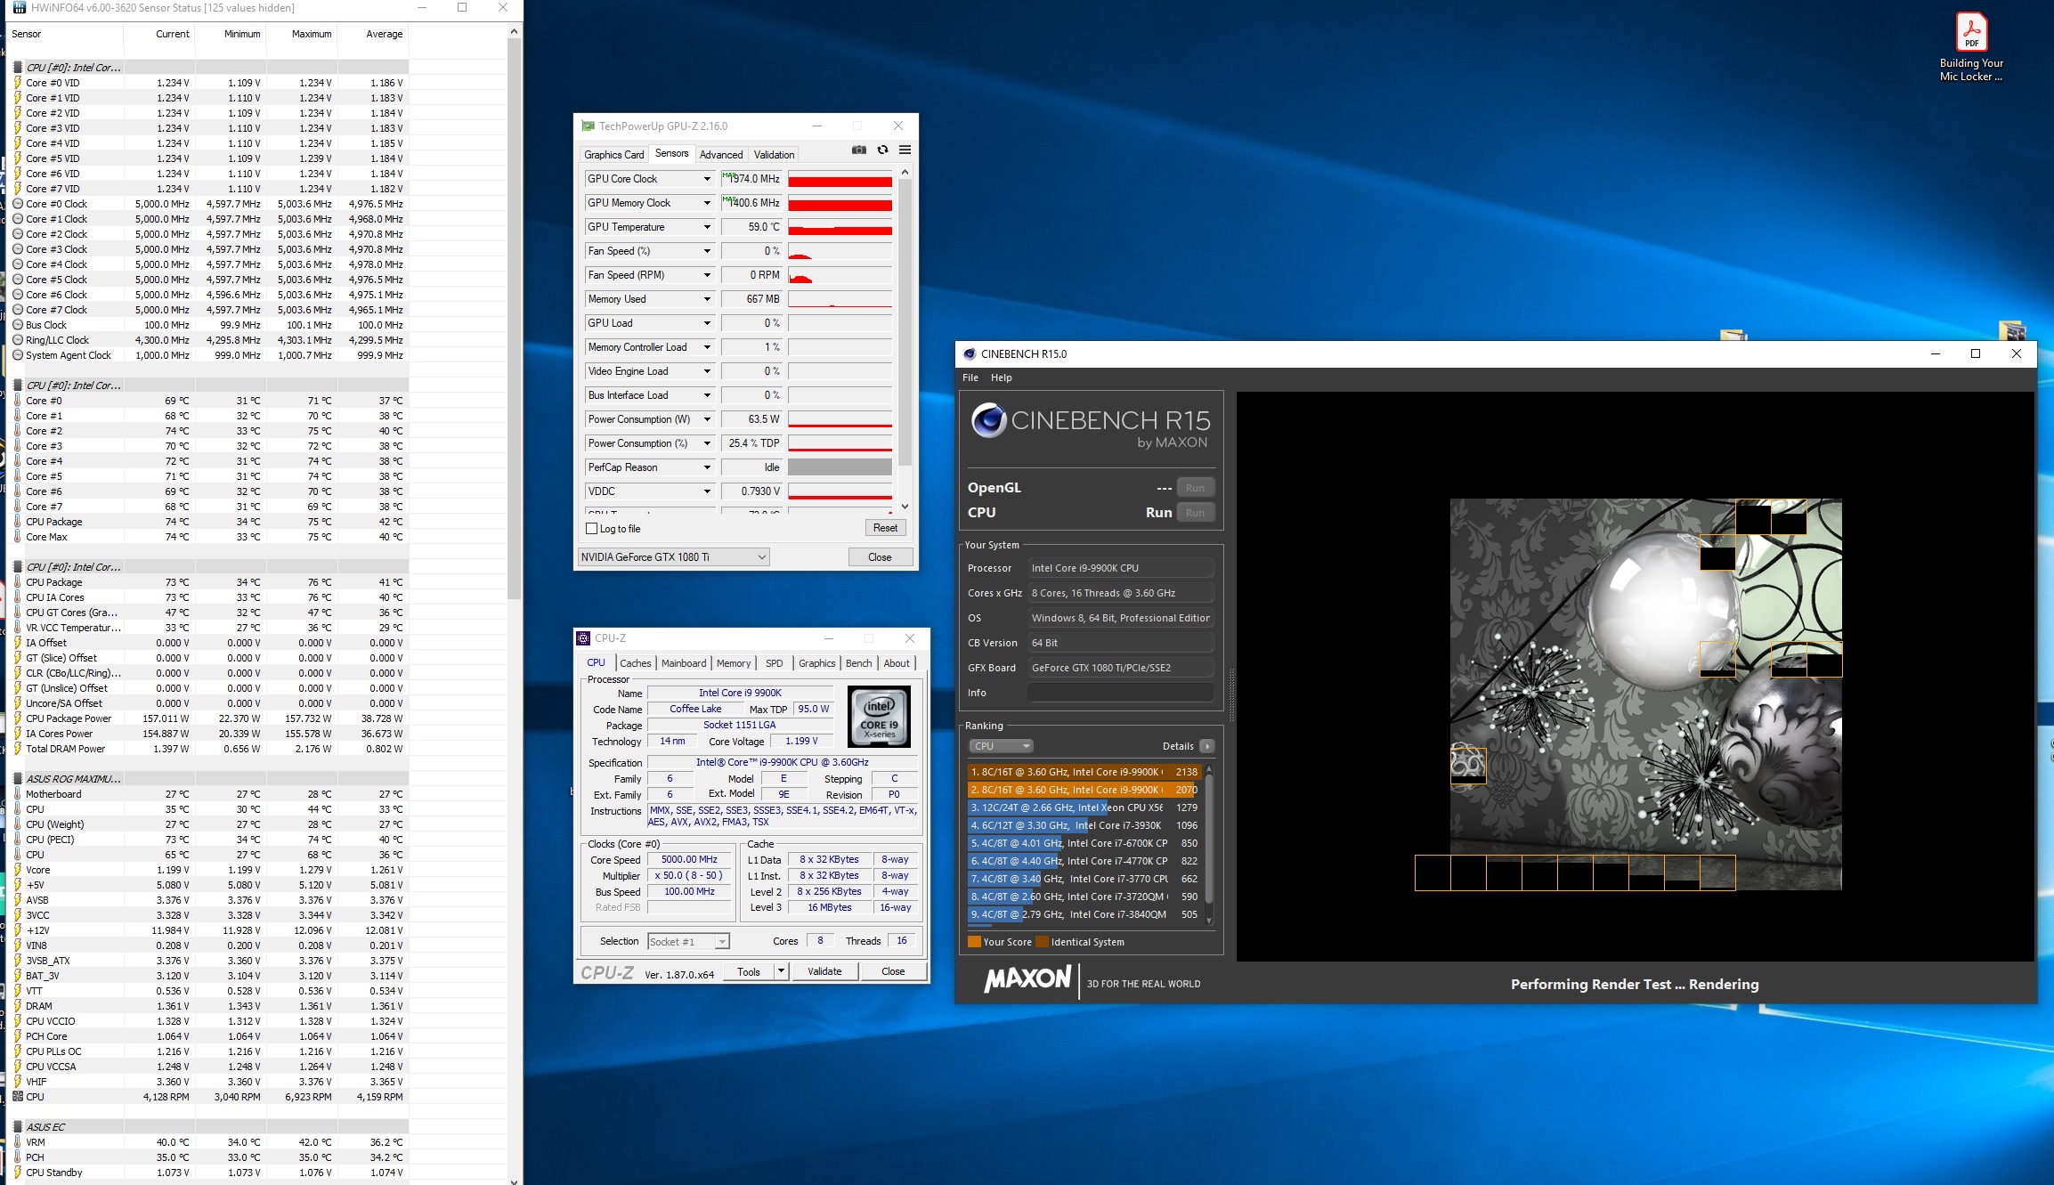Click GPU-Z screenshot camera icon
This screenshot has height=1185, width=2054.
[858, 150]
